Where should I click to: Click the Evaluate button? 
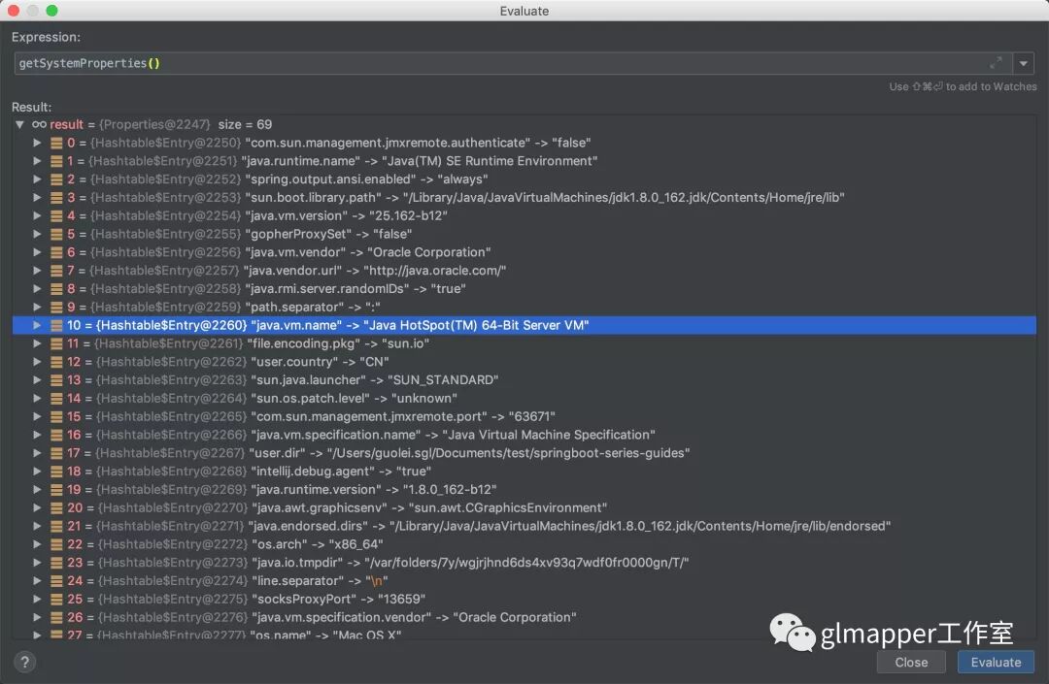point(996,662)
